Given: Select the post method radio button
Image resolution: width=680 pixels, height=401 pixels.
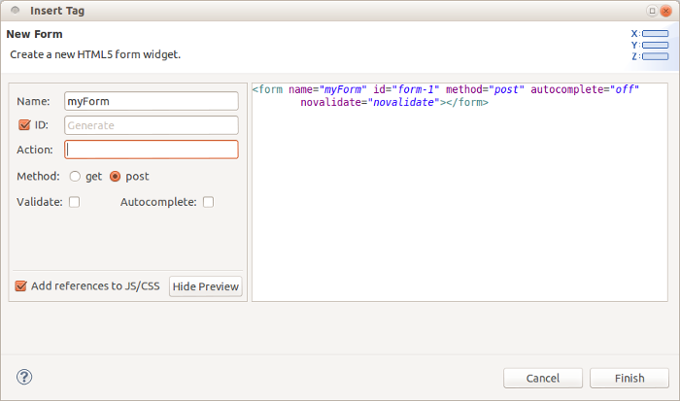Looking at the screenshot, I should pos(115,177).
